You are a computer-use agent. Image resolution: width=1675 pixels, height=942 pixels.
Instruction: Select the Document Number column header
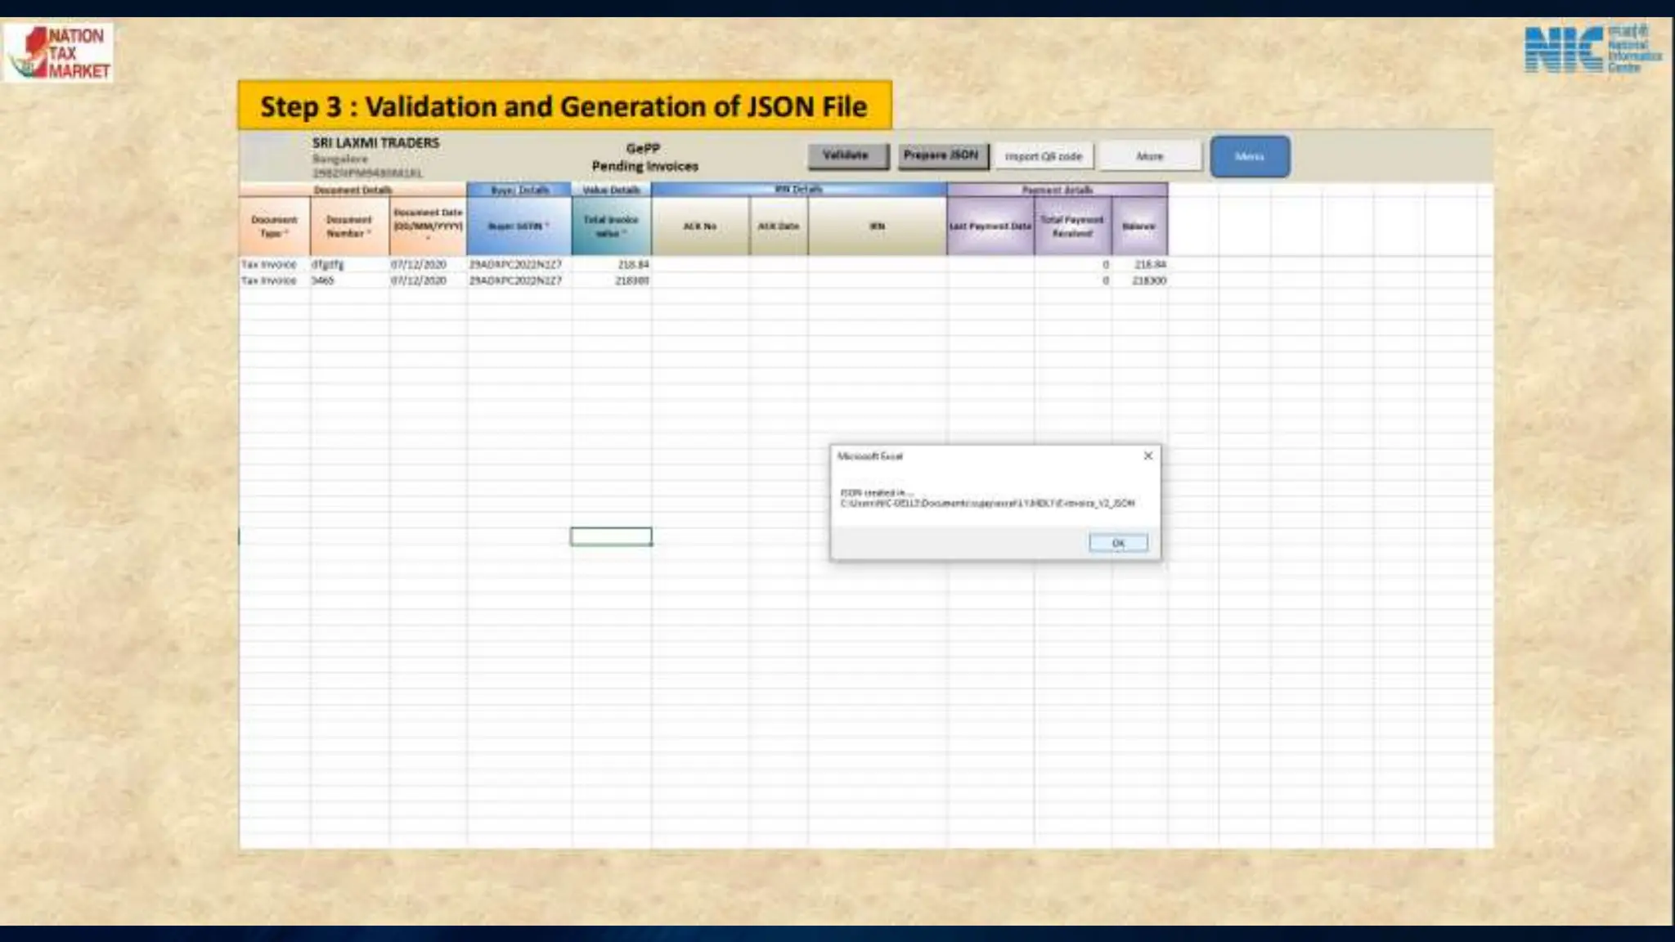click(349, 227)
